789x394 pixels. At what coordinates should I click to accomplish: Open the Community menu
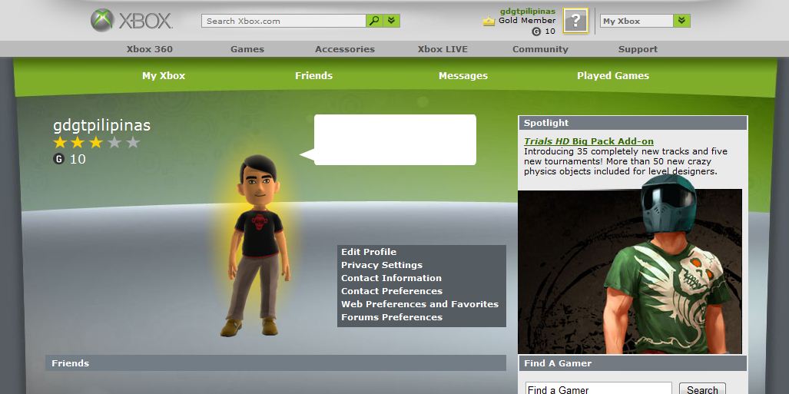point(540,49)
